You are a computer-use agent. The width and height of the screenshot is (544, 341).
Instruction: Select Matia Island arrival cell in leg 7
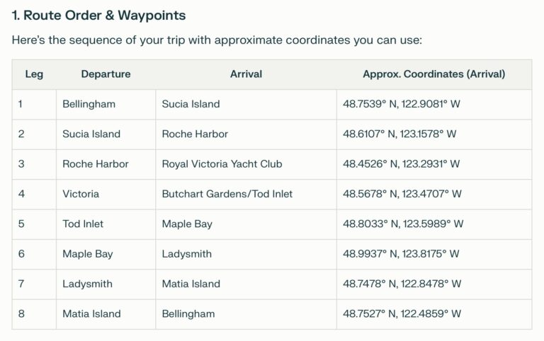[x=191, y=284]
